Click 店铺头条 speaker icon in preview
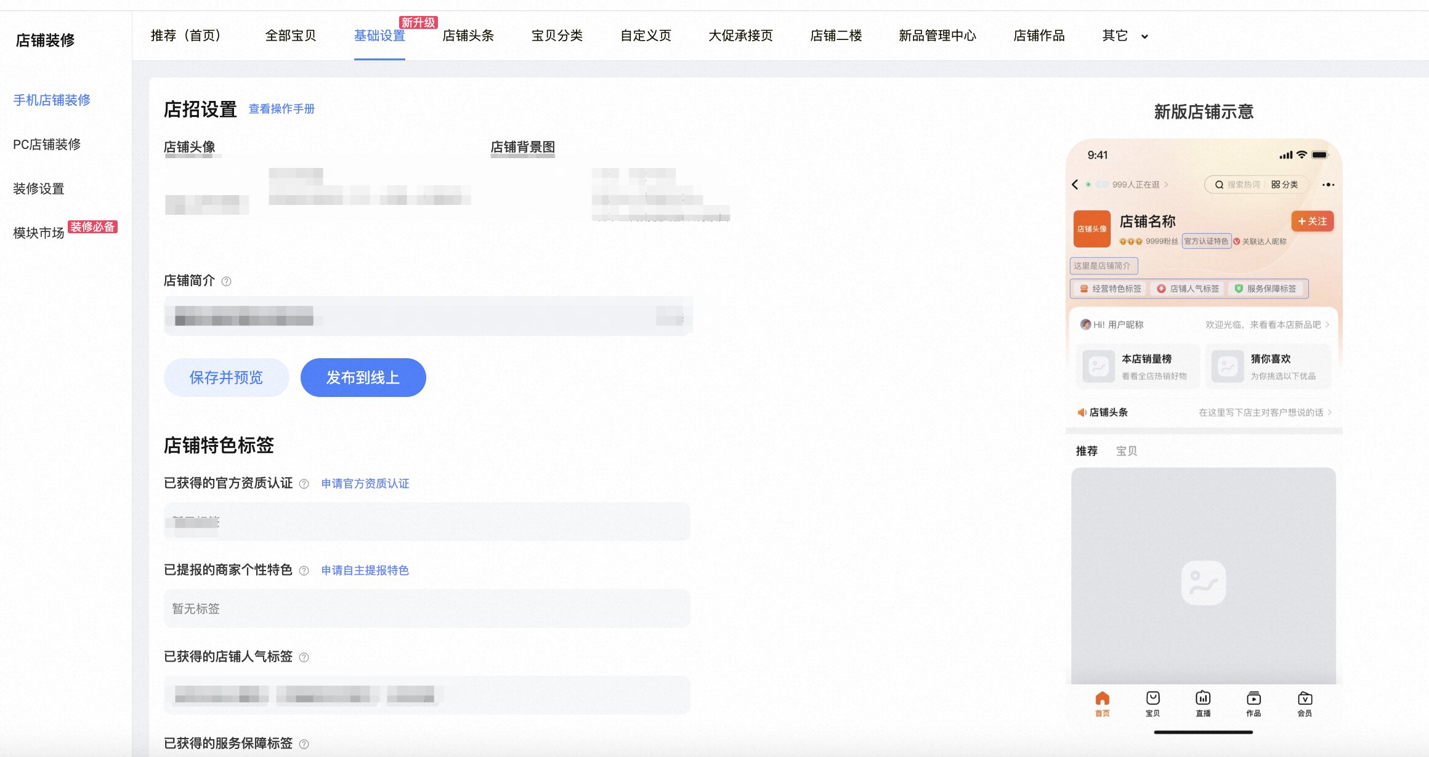The width and height of the screenshot is (1429, 757). [x=1082, y=412]
